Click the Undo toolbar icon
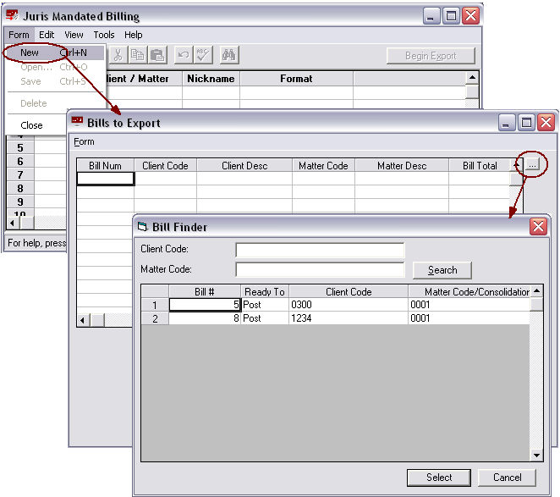Image resolution: width=560 pixels, height=497 pixels. click(x=183, y=55)
